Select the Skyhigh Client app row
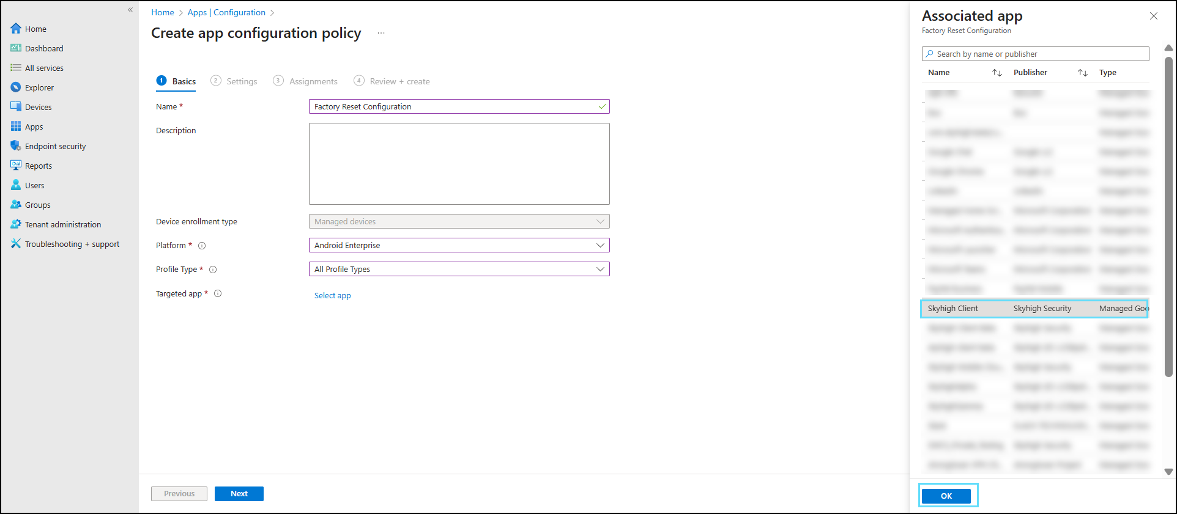Viewport: 1177px width, 514px height. pos(1034,309)
